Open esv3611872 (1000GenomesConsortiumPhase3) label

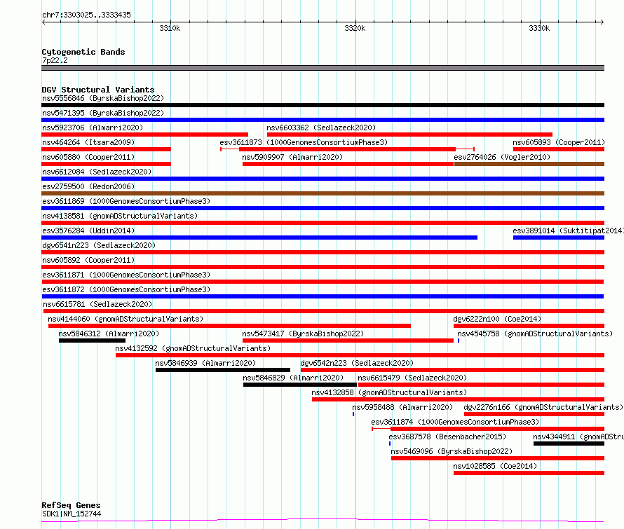point(126,289)
